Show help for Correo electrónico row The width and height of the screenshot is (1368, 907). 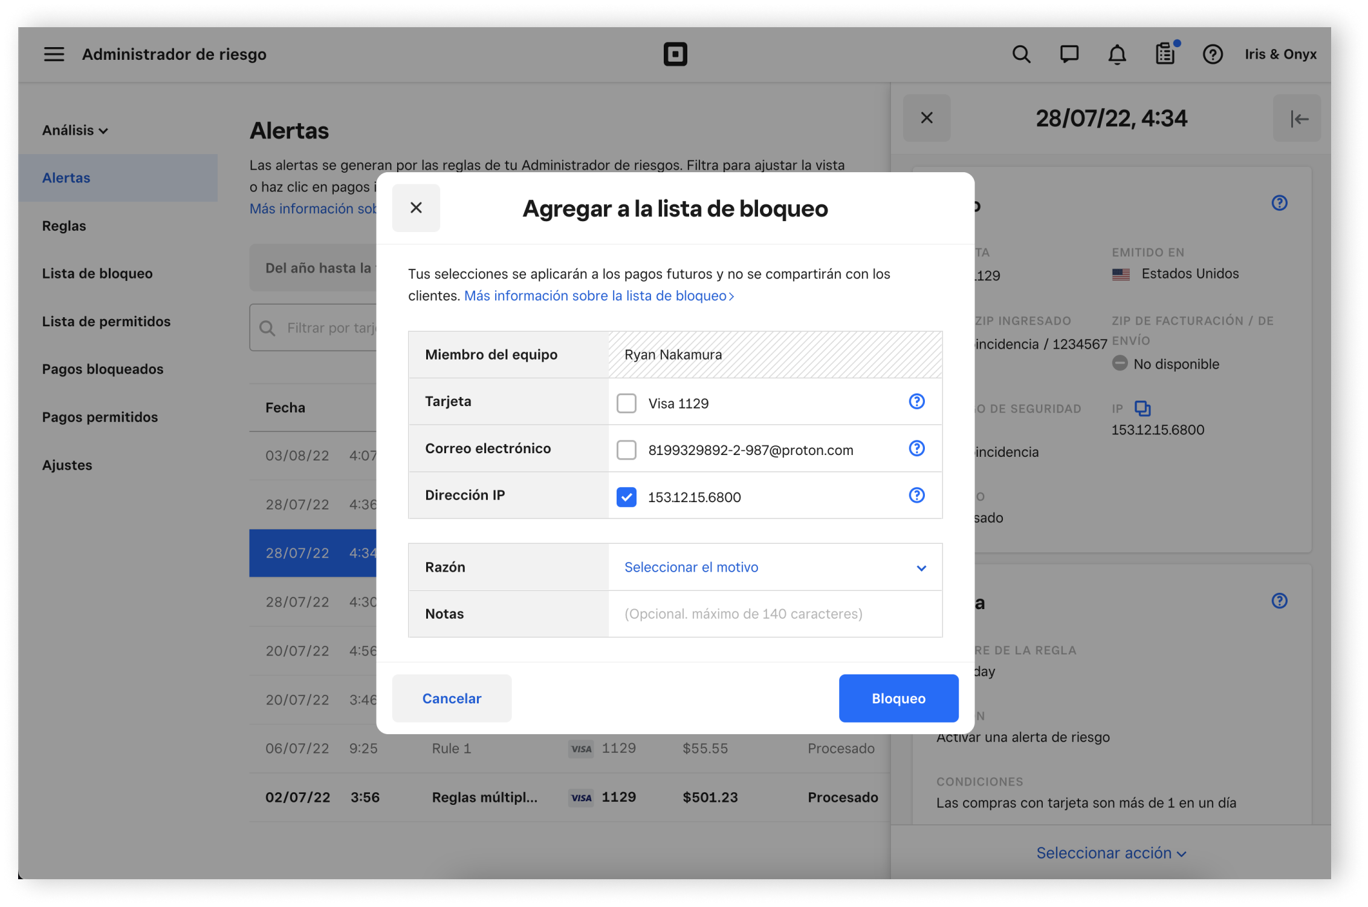pyautogui.click(x=916, y=448)
